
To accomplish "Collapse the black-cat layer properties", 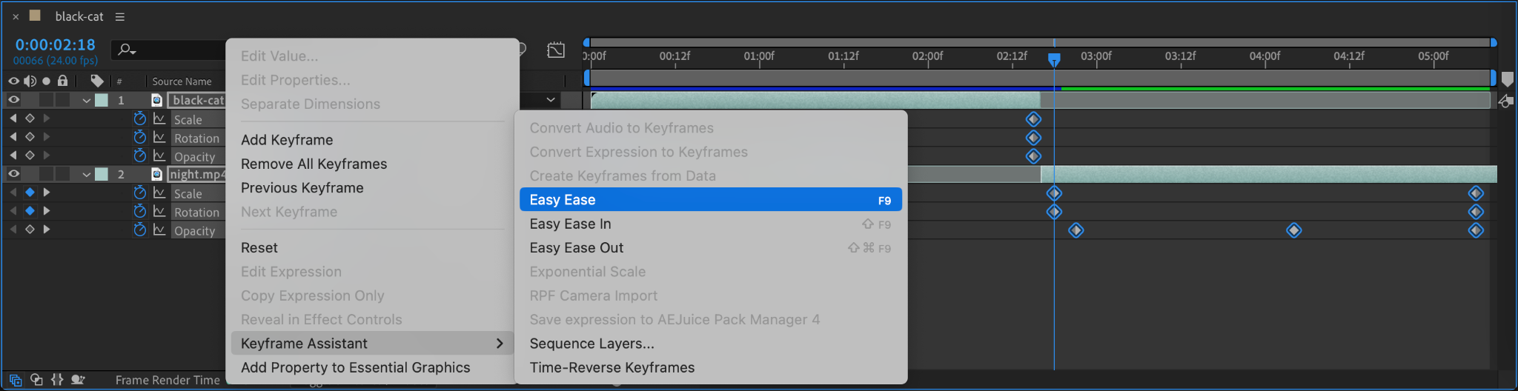I will coord(87,101).
